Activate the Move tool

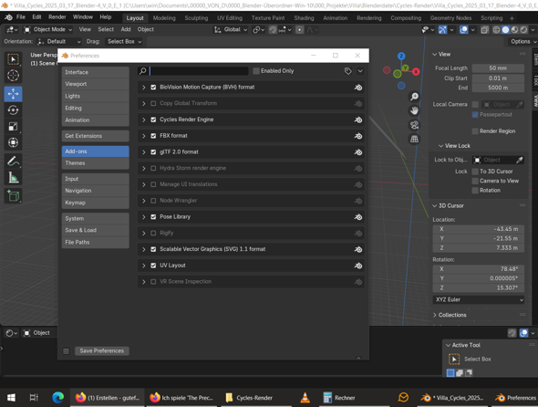(13, 94)
